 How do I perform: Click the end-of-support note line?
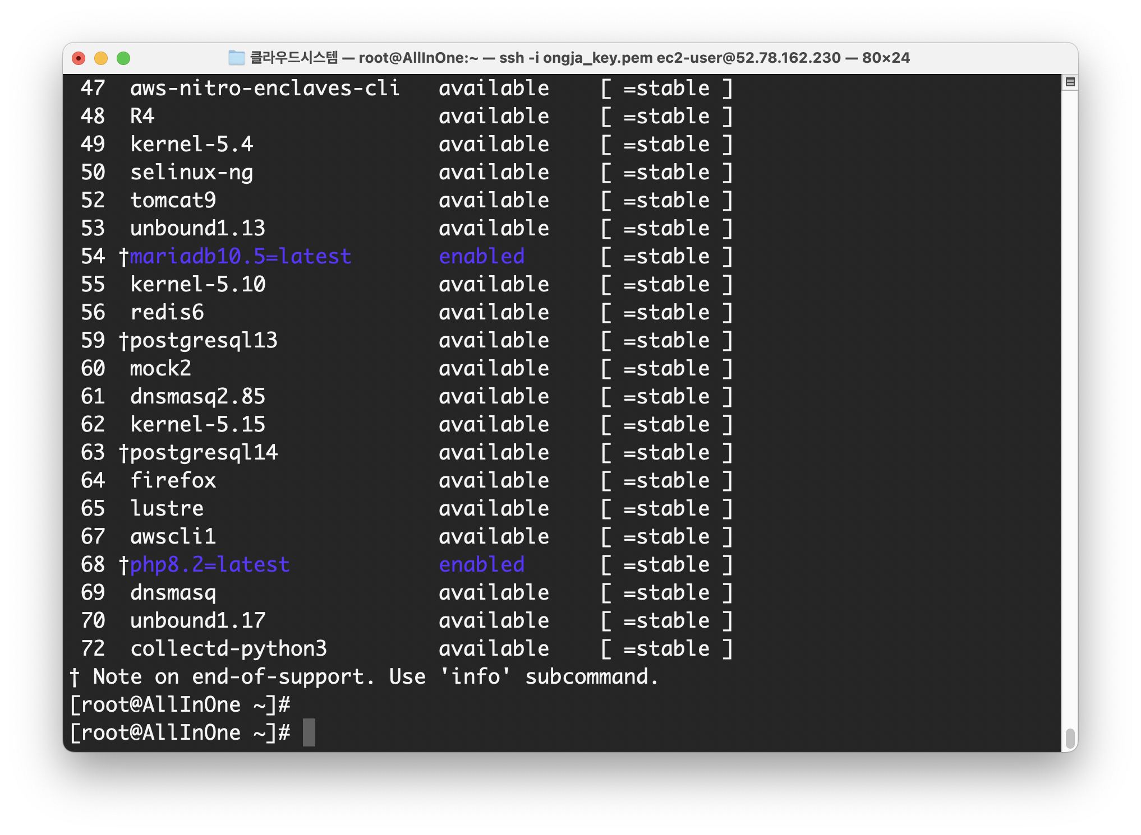365,676
